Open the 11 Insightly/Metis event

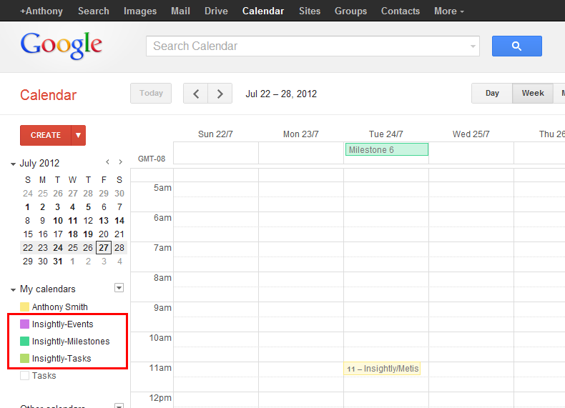(382, 369)
